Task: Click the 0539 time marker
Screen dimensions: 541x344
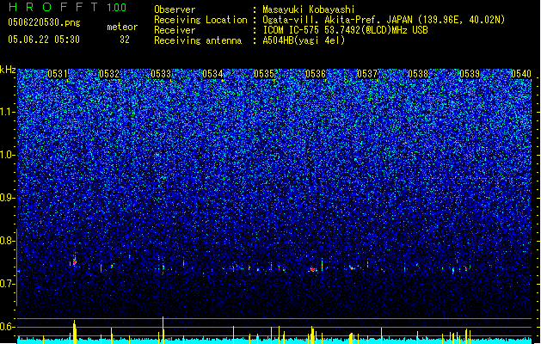Action: click(x=470, y=74)
